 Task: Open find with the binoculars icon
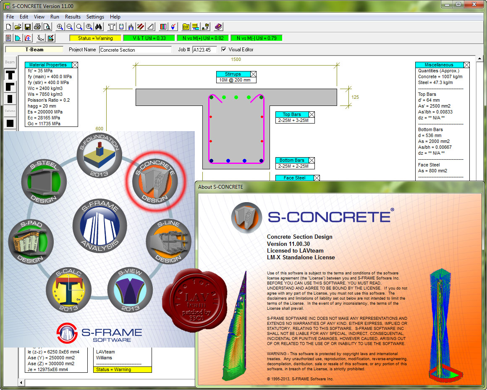pyautogui.click(x=99, y=27)
